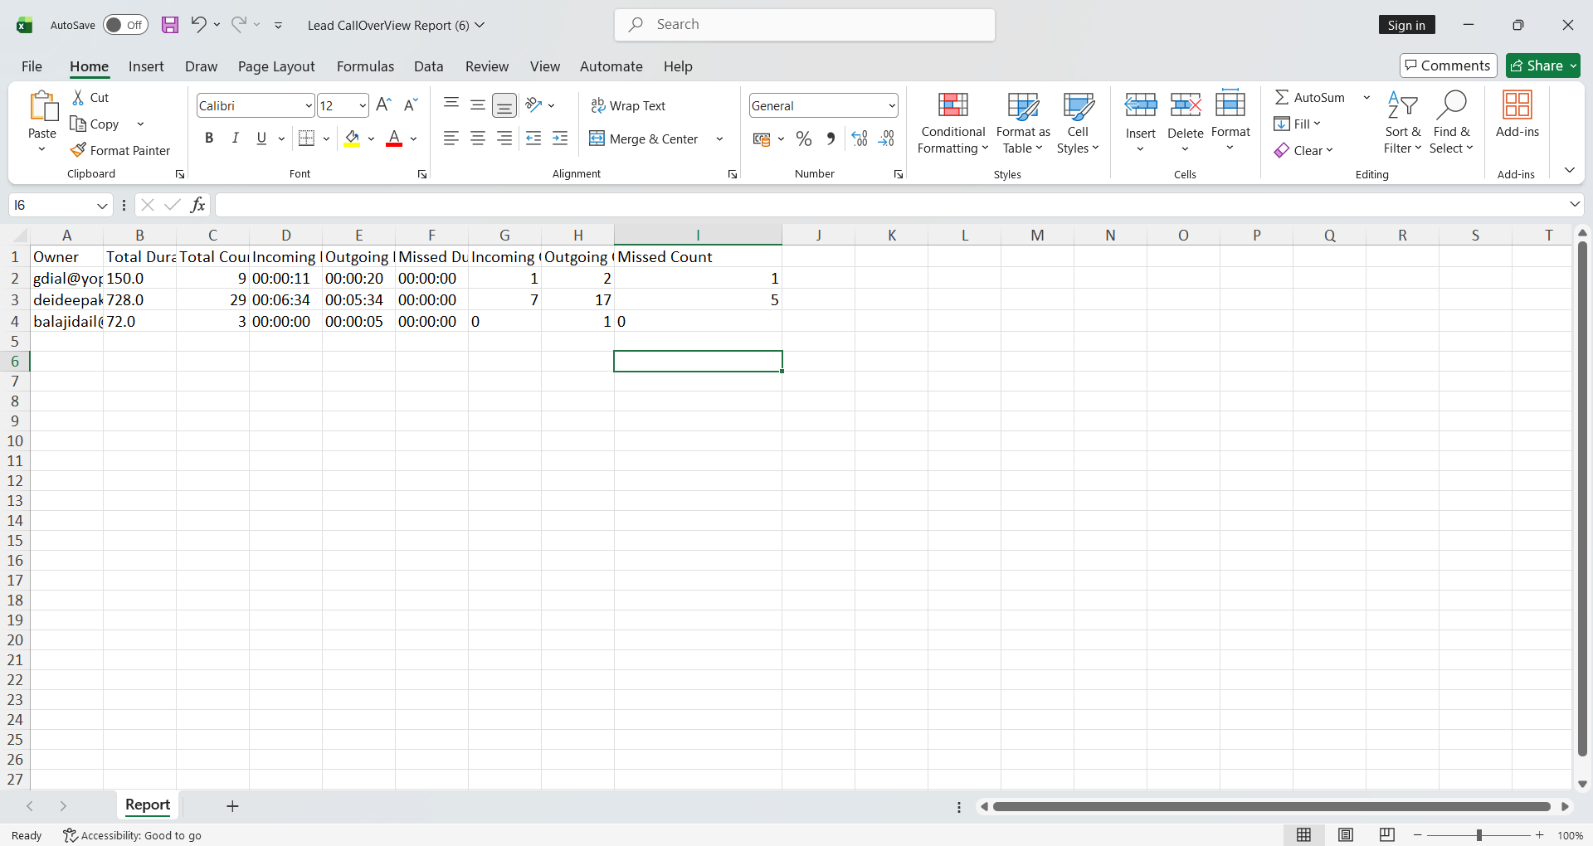The height and width of the screenshot is (846, 1593).
Task: Click the Save icon in title bar
Action: tap(170, 25)
